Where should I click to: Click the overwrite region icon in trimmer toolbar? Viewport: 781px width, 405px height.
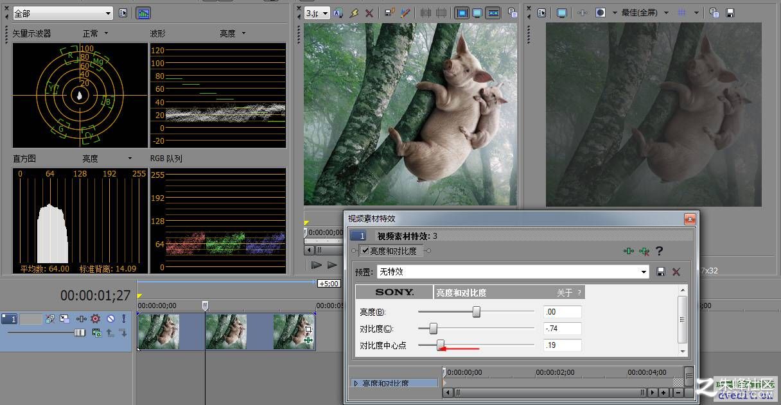point(441,13)
